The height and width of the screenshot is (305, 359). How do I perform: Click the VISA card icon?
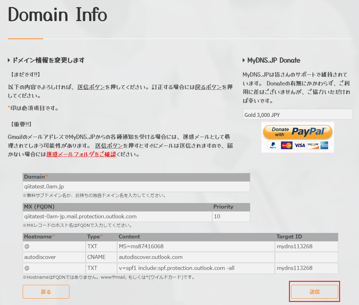300,145
